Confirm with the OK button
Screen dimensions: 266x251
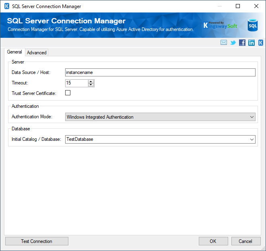[213, 241]
